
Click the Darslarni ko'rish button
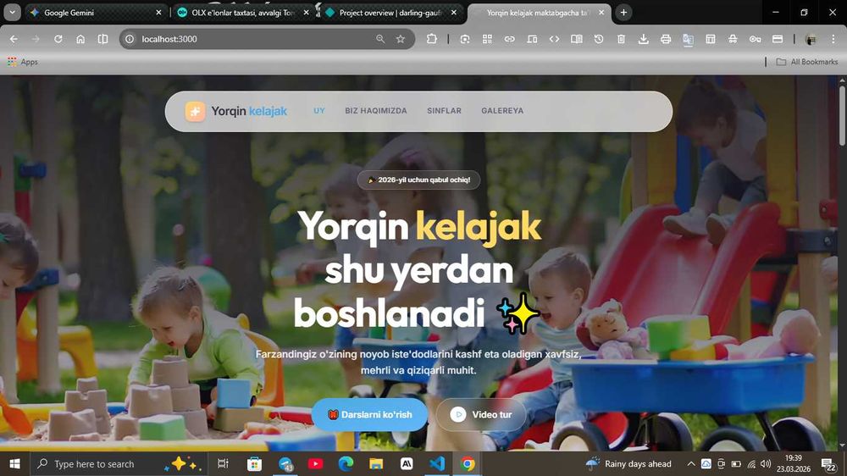pos(370,414)
